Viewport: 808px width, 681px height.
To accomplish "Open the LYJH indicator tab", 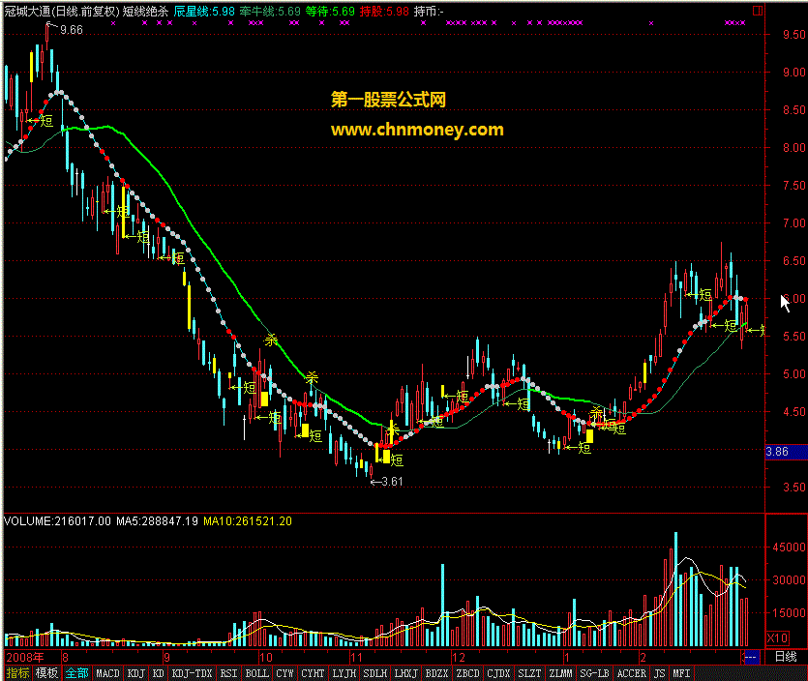I will point(344,673).
